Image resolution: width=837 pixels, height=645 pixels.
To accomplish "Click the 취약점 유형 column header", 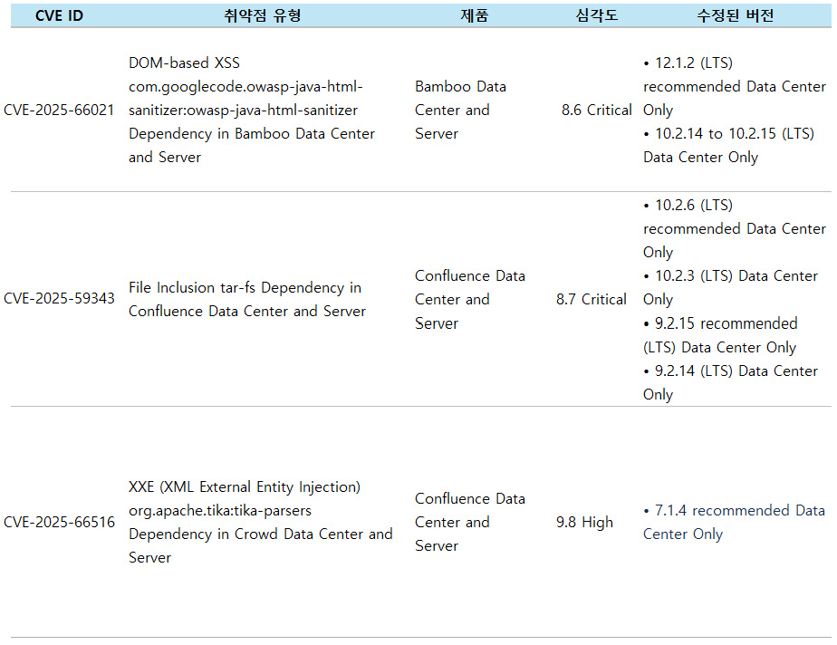I will 262,15.
